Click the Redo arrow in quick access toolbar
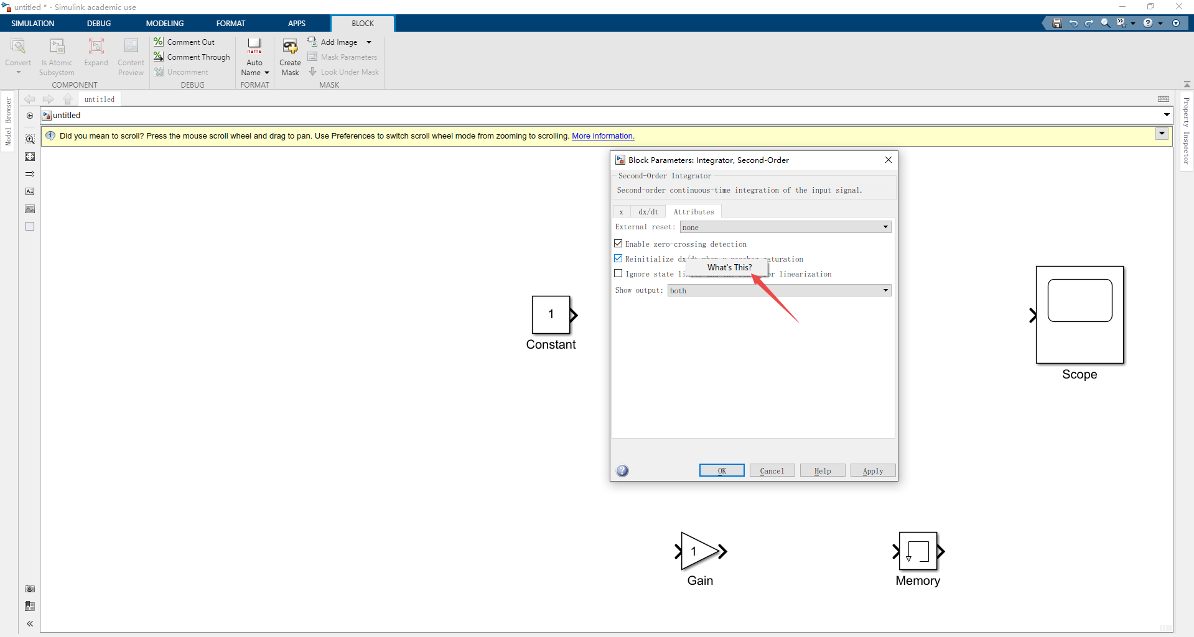Image resolution: width=1194 pixels, height=637 pixels. (x=1089, y=23)
